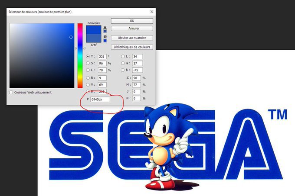295x196 pixels.
Task: Select the T (hue) radio button
Action: (88, 56)
